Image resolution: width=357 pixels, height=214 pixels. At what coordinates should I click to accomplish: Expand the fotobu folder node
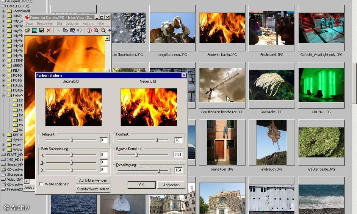(x=4, y=85)
